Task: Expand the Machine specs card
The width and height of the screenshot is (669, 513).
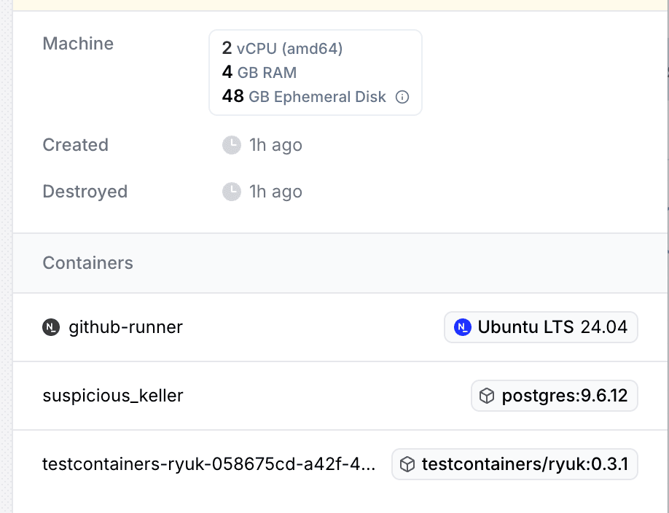Action: pos(315,72)
